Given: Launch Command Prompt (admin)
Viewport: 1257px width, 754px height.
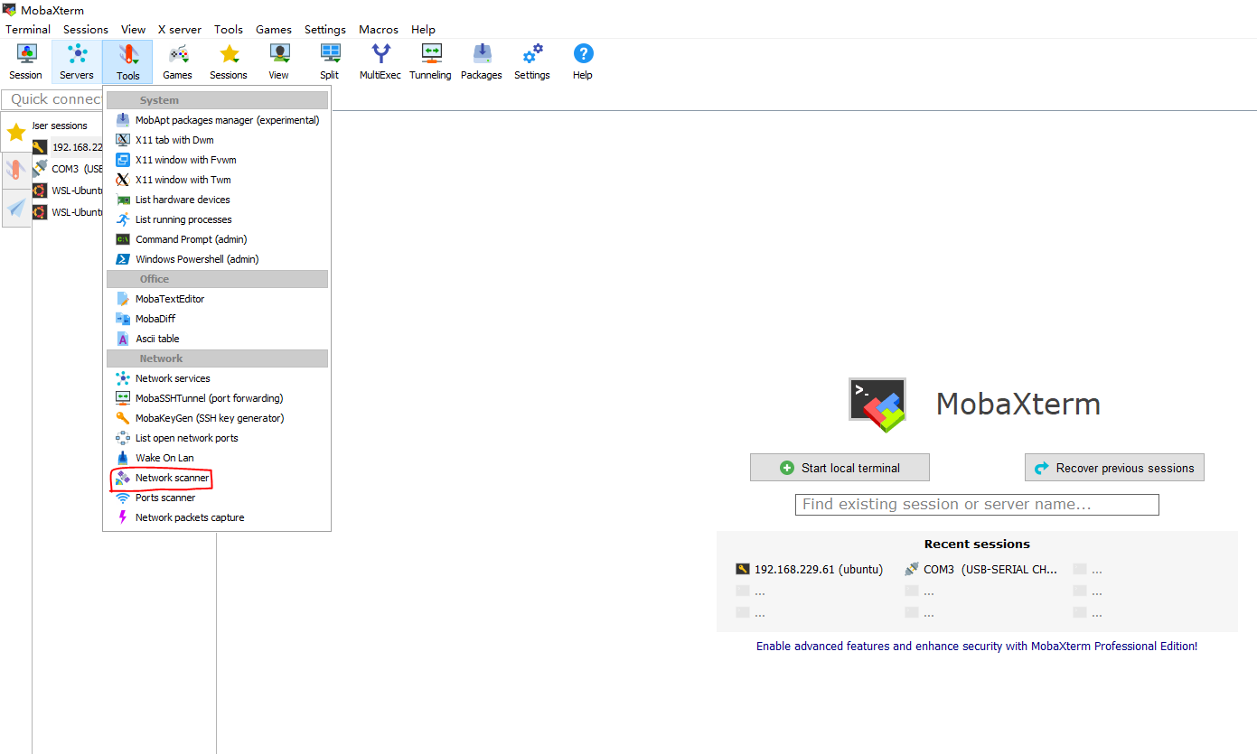Looking at the screenshot, I should [x=217, y=239].
